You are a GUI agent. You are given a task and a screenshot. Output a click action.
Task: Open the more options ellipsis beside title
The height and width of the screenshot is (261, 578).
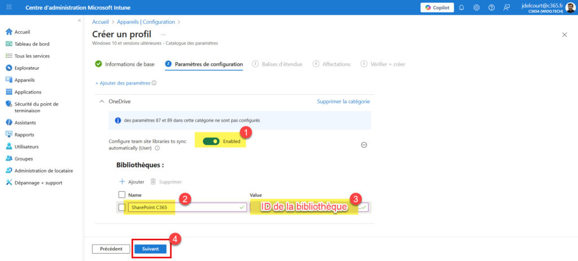click(x=164, y=35)
